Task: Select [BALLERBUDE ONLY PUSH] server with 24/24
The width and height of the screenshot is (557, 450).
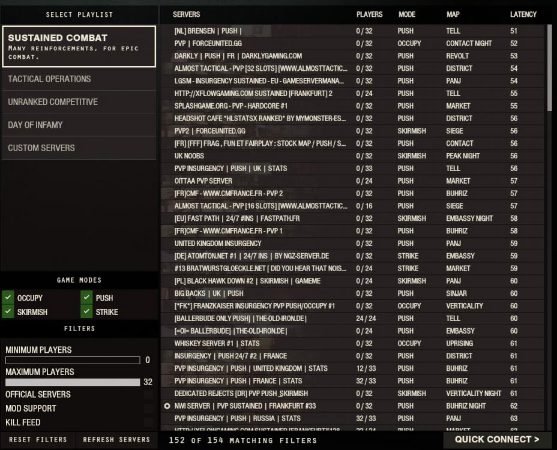Action: click(x=353, y=318)
